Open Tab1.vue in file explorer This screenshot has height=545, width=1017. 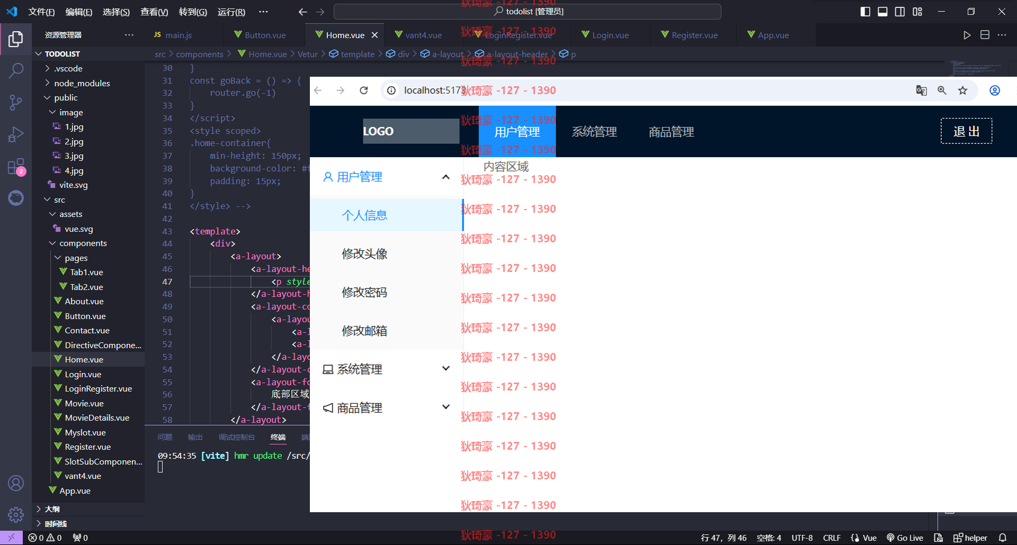pyautogui.click(x=86, y=272)
